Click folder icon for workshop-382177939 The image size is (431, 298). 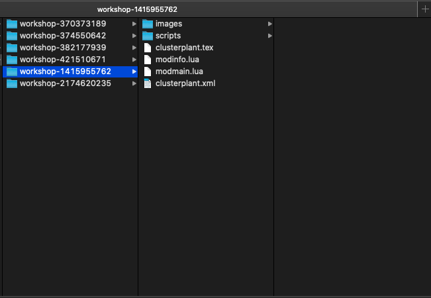(x=12, y=48)
